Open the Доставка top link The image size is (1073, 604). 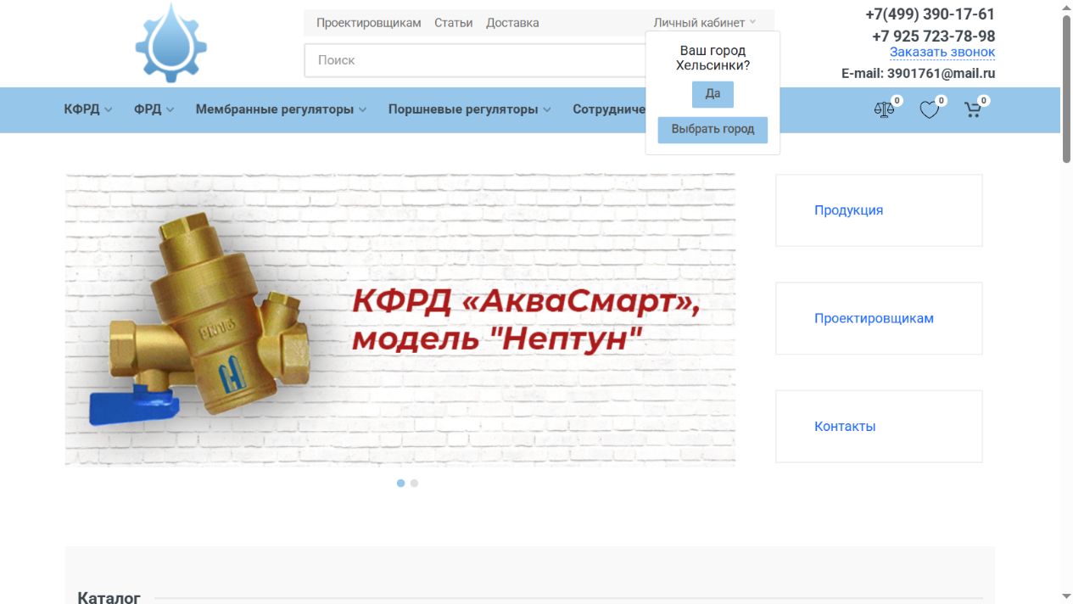pyautogui.click(x=512, y=23)
